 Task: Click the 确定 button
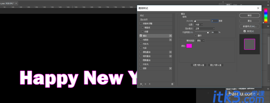coord(249,15)
